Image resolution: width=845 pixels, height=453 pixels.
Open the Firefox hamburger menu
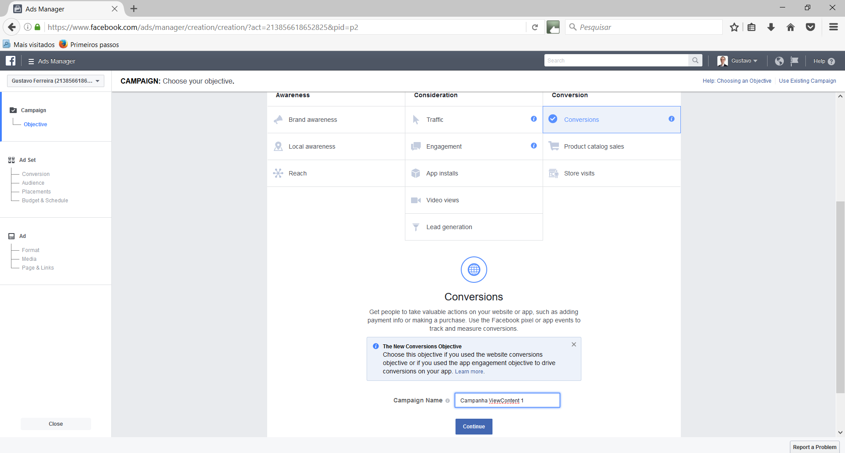coord(833,27)
